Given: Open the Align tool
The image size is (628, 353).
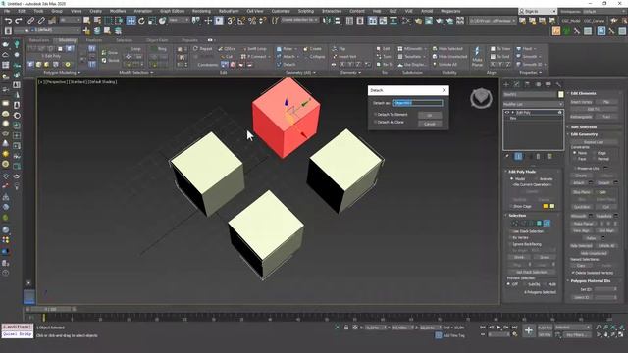Looking at the screenshot, I should 338,21.
